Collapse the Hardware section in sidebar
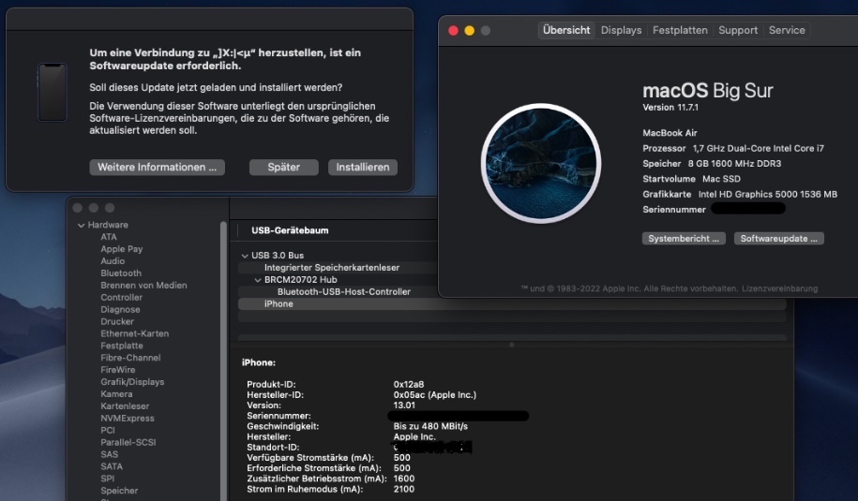Image resolution: width=858 pixels, height=501 pixels. 81,225
